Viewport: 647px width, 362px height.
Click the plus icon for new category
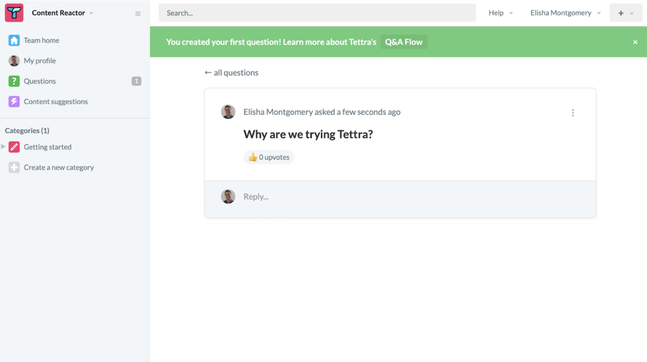[x=14, y=167]
